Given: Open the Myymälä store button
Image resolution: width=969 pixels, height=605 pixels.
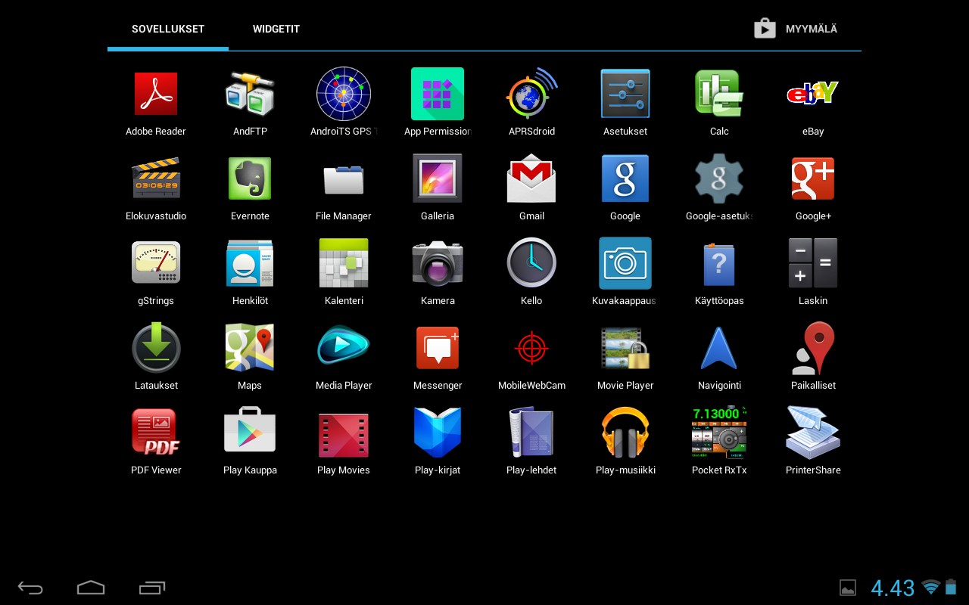Looking at the screenshot, I should click(x=796, y=29).
